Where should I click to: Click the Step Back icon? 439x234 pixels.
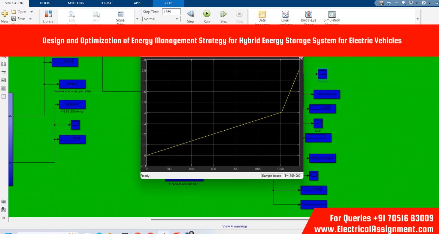coord(190,14)
